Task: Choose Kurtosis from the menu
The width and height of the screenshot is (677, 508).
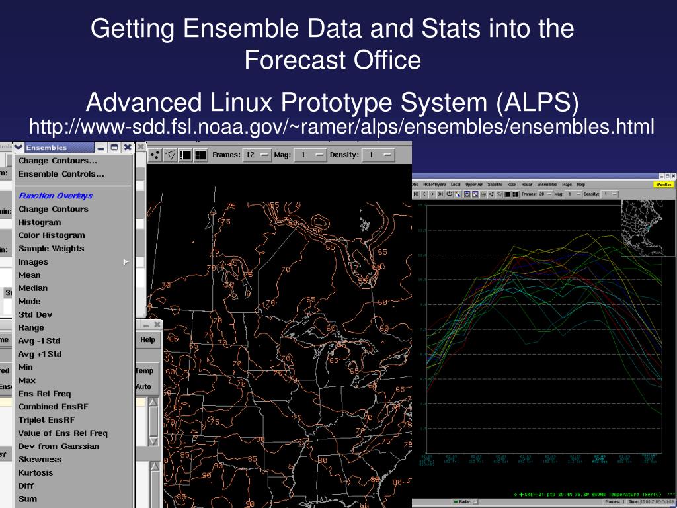Action: pos(36,473)
